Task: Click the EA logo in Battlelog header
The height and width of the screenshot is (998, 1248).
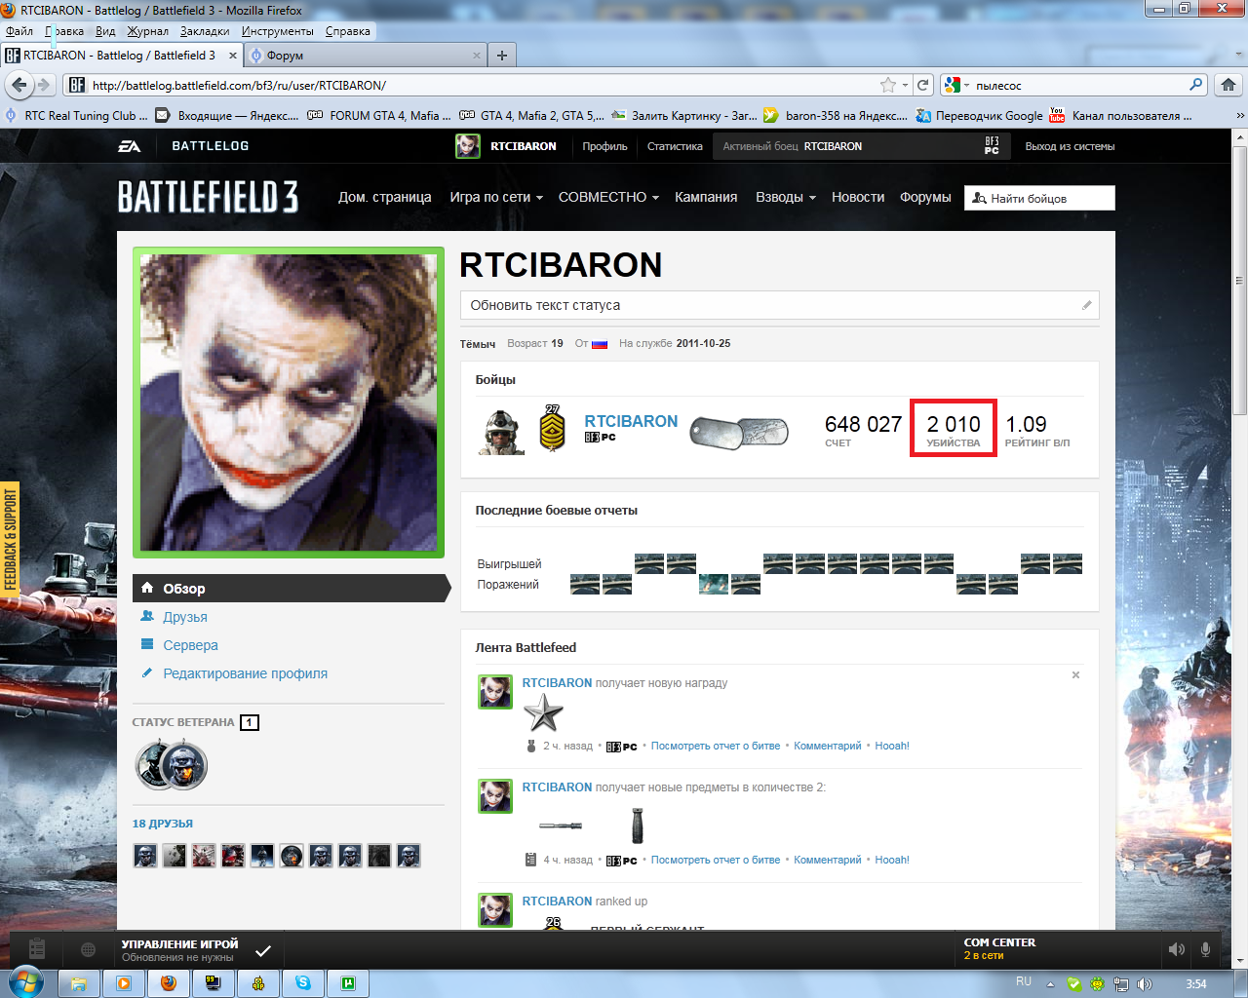Action: [130, 146]
